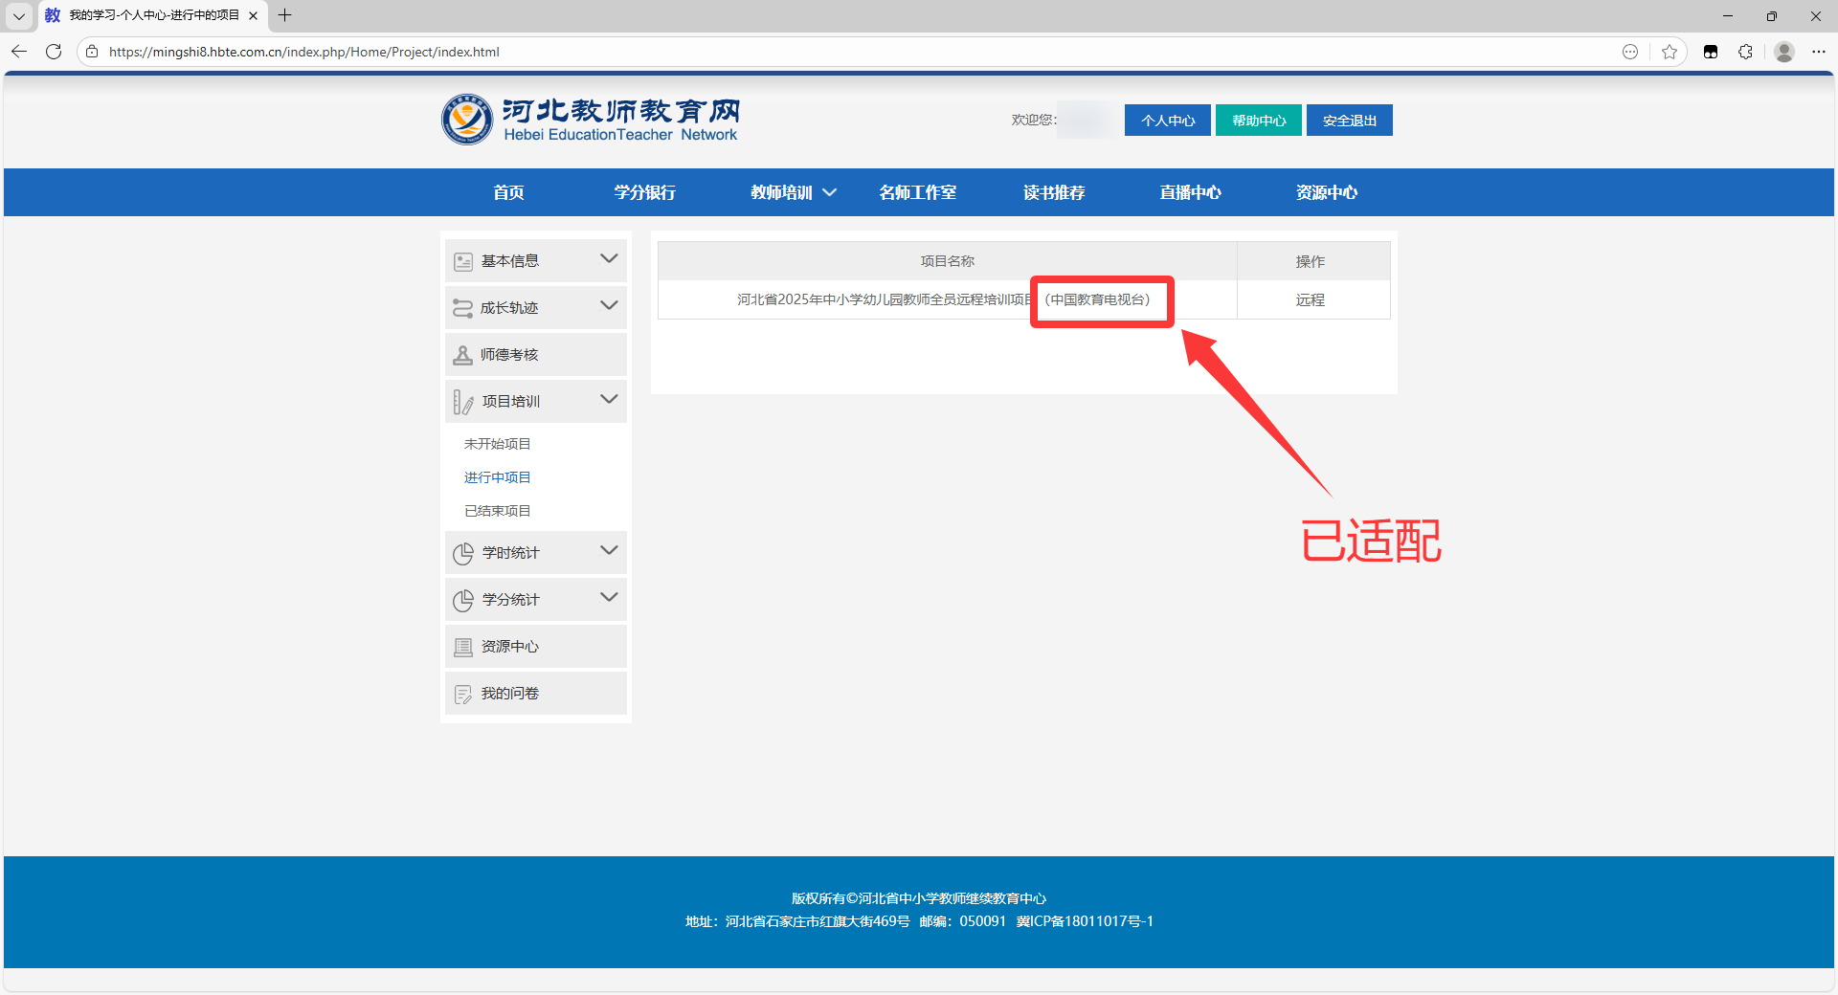Open the 远程 link in the 操作 column
Viewport: 1838px width, 995px height.
[x=1310, y=299]
